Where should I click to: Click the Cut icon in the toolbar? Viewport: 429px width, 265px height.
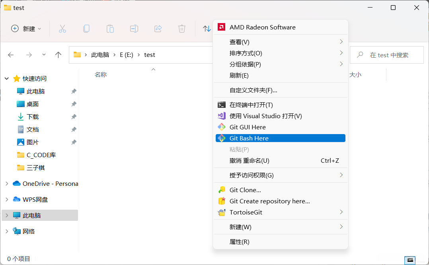(62, 28)
